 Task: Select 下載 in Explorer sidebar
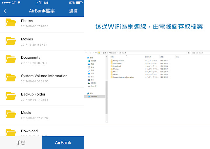[91, 64]
